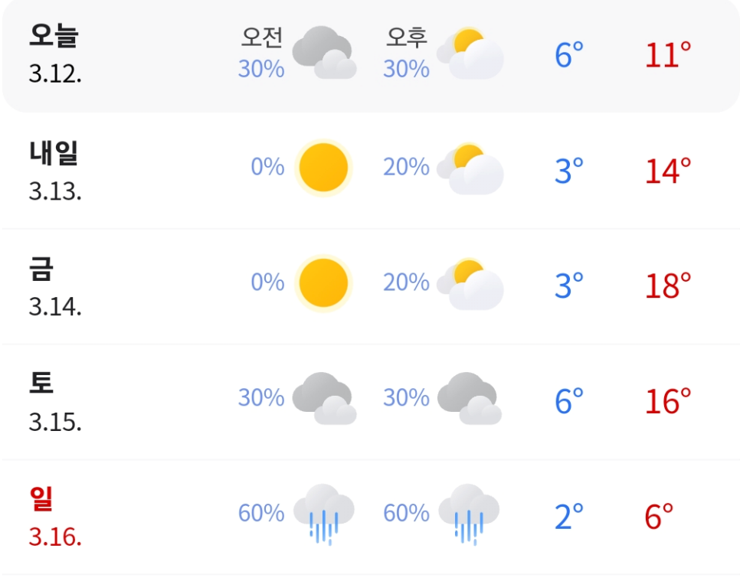Click today's high temperature 11°
Screen dimensions: 740x581
click(x=668, y=54)
